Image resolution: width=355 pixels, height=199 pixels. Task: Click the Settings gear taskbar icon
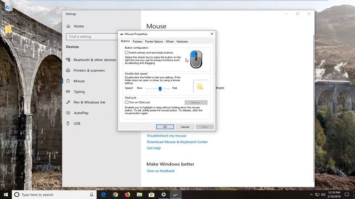(164, 195)
